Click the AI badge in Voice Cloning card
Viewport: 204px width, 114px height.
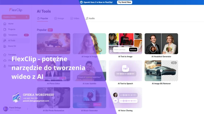[x=115, y=101]
